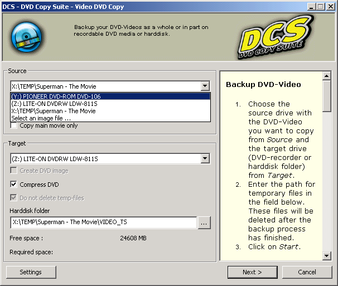Viewport: 338px width, 286px height.
Task: Collapse the Source drive dropdown arrow
Action: [205, 86]
